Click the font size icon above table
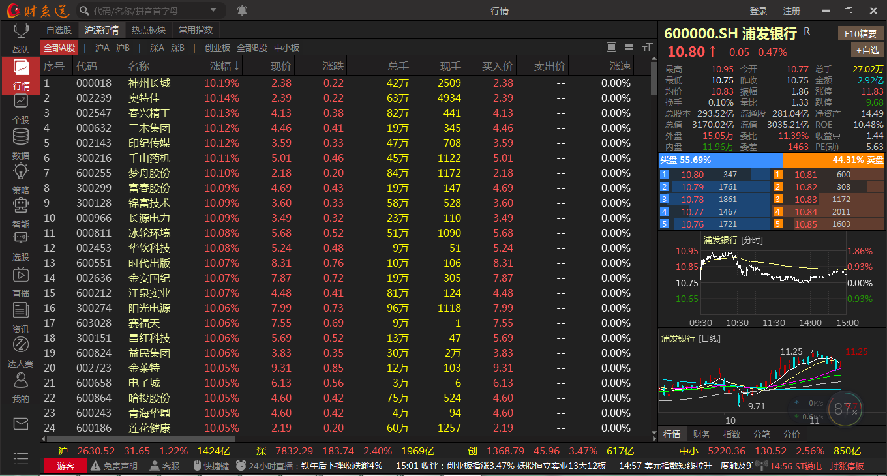The width and height of the screenshot is (887, 476). coord(647,47)
